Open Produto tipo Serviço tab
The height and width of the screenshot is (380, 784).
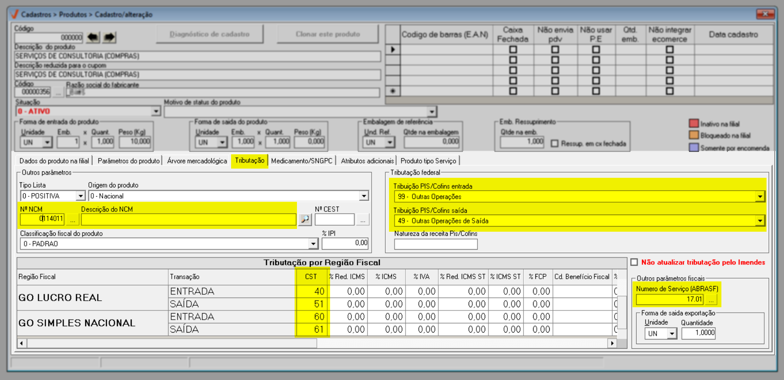click(428, 161)
